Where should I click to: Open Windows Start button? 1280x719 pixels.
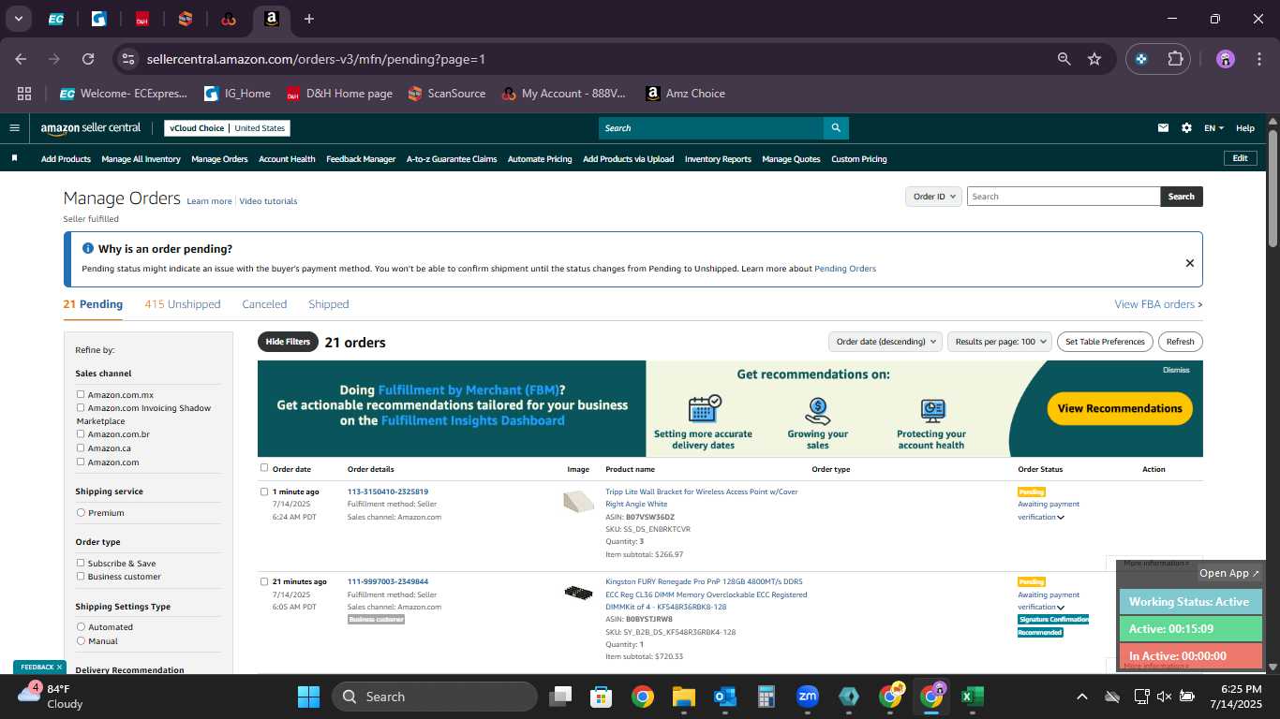[308, 697]
